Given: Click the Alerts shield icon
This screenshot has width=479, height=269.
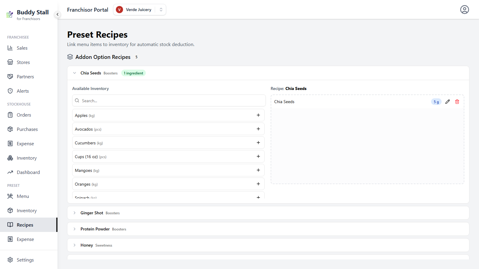Looking at the screenshot, I should pyautogui.click(x=10, y=91).
